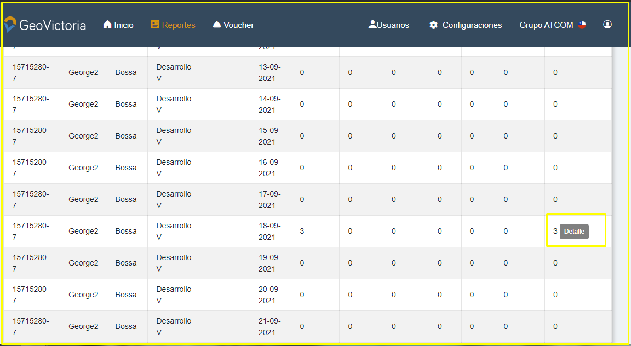The image size is (631, 346).
Task: Click ID 15715280-7 in the 21-09-2021 row
Action: 31,326
